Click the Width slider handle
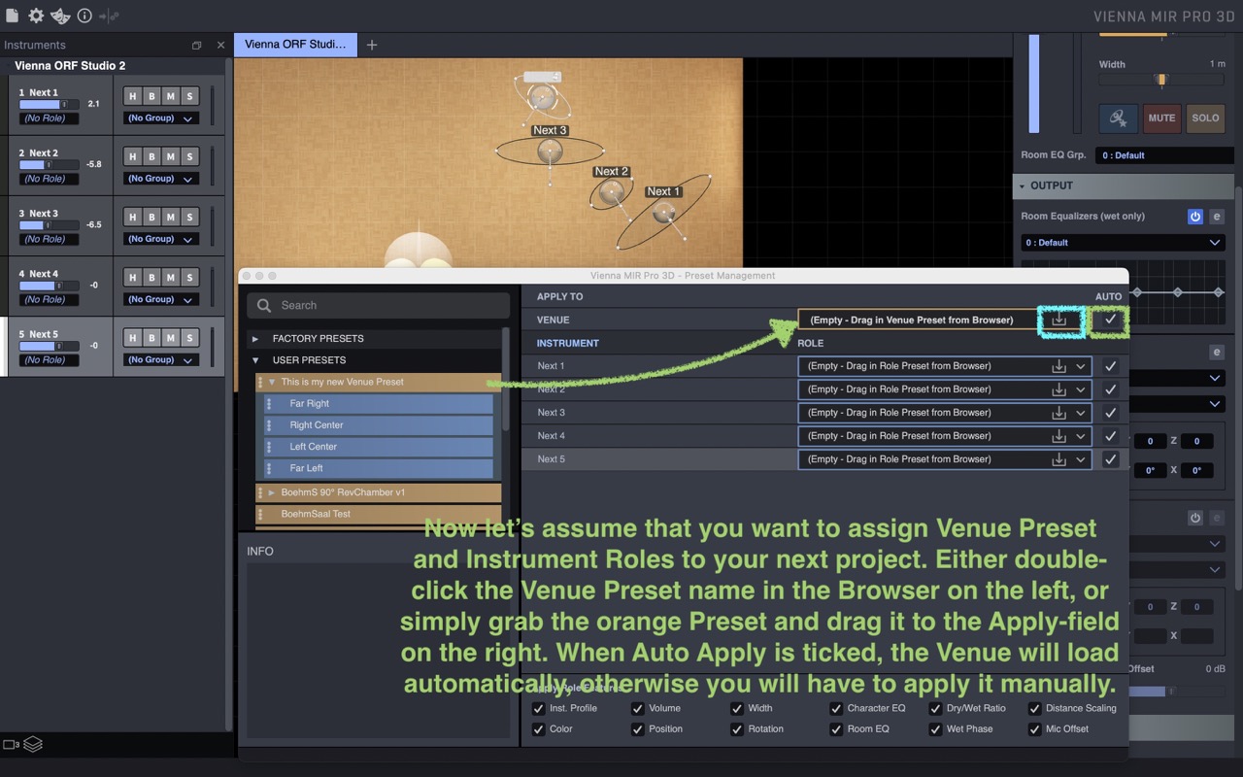 pyautogui.click(x=1161, y=80)
